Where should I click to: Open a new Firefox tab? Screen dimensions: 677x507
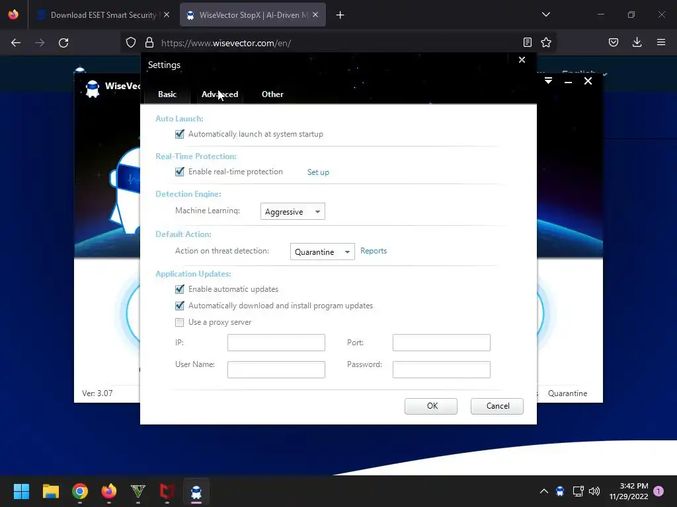tap(340, 15)
